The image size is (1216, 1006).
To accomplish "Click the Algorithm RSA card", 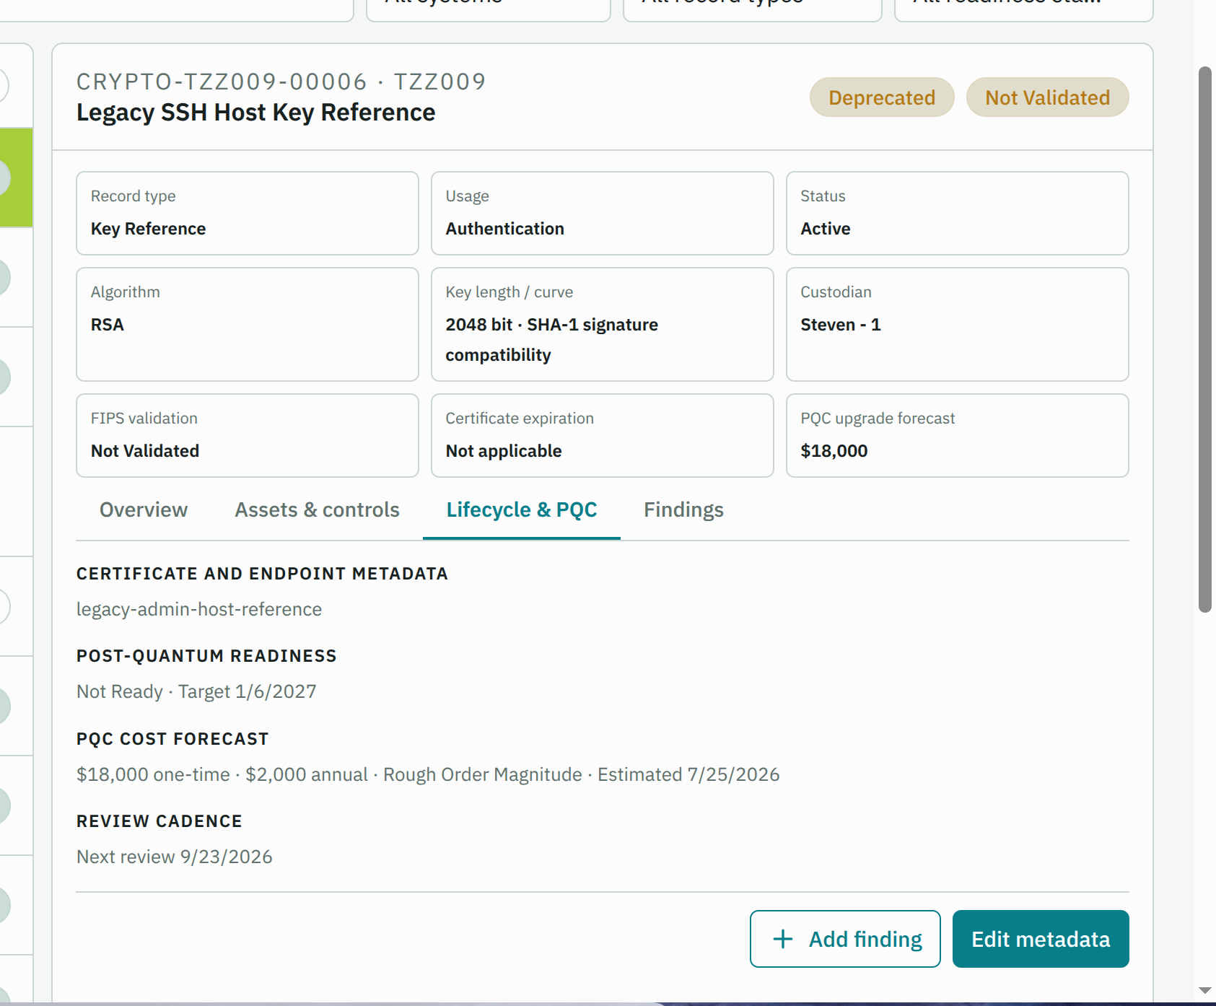I will [248, 324].
